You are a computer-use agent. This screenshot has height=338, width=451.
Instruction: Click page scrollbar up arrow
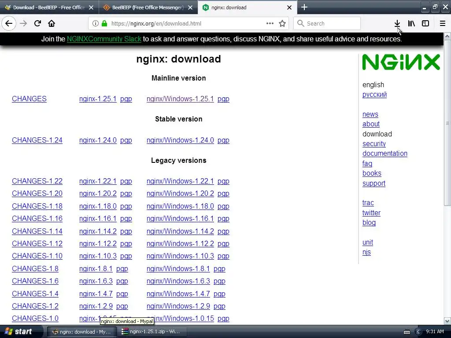[447, 36]
